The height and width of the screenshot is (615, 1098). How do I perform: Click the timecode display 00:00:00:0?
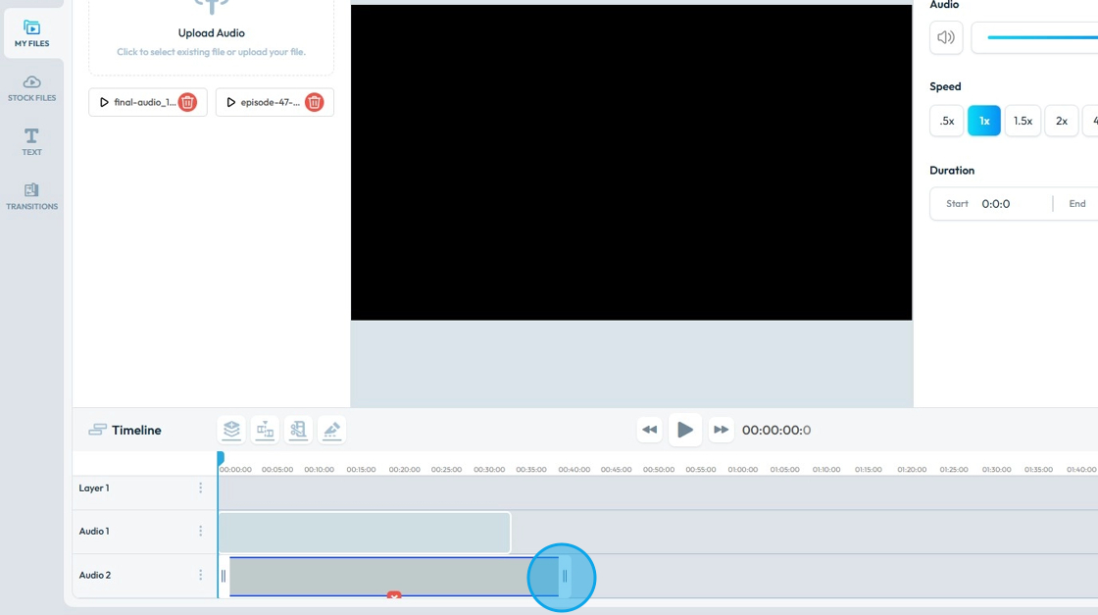(x=776, y=430)
